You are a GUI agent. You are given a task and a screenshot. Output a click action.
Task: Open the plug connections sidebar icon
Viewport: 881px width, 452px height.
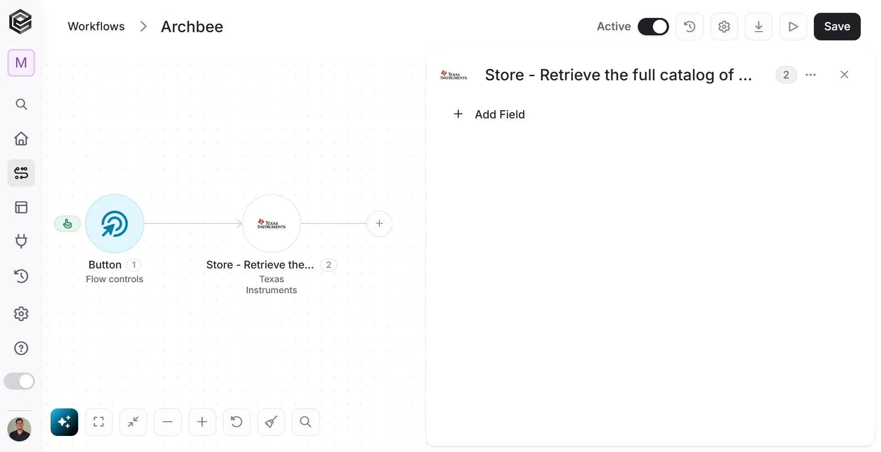click(21, 241)
